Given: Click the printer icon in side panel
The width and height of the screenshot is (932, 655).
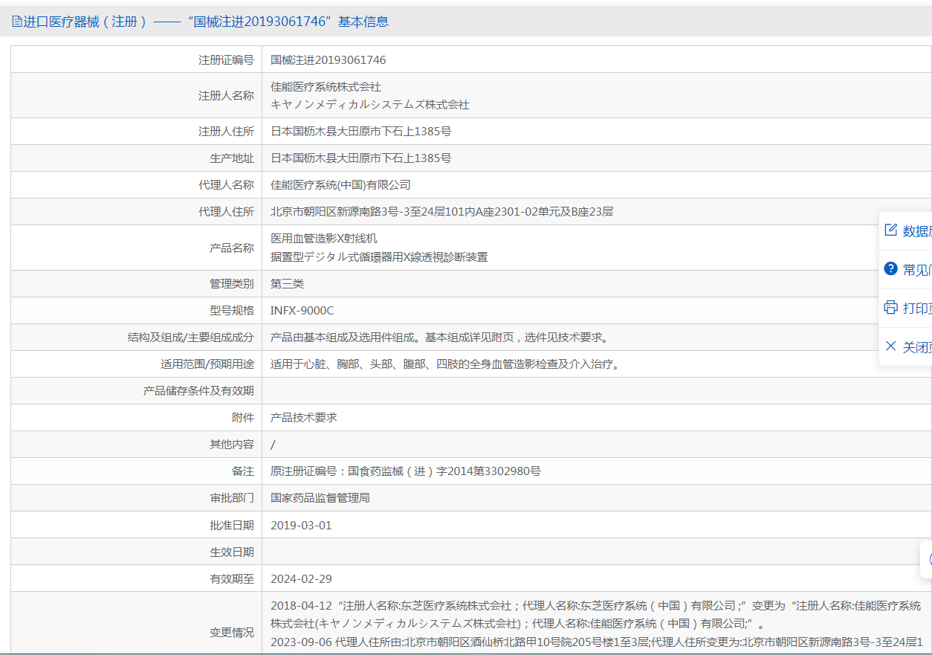Looking at the screenshot, I should coord(890,307).
